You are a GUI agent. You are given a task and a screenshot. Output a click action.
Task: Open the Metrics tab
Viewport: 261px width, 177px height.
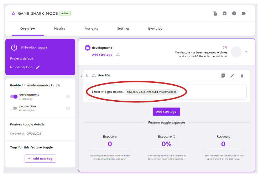(x=59, y=29)
